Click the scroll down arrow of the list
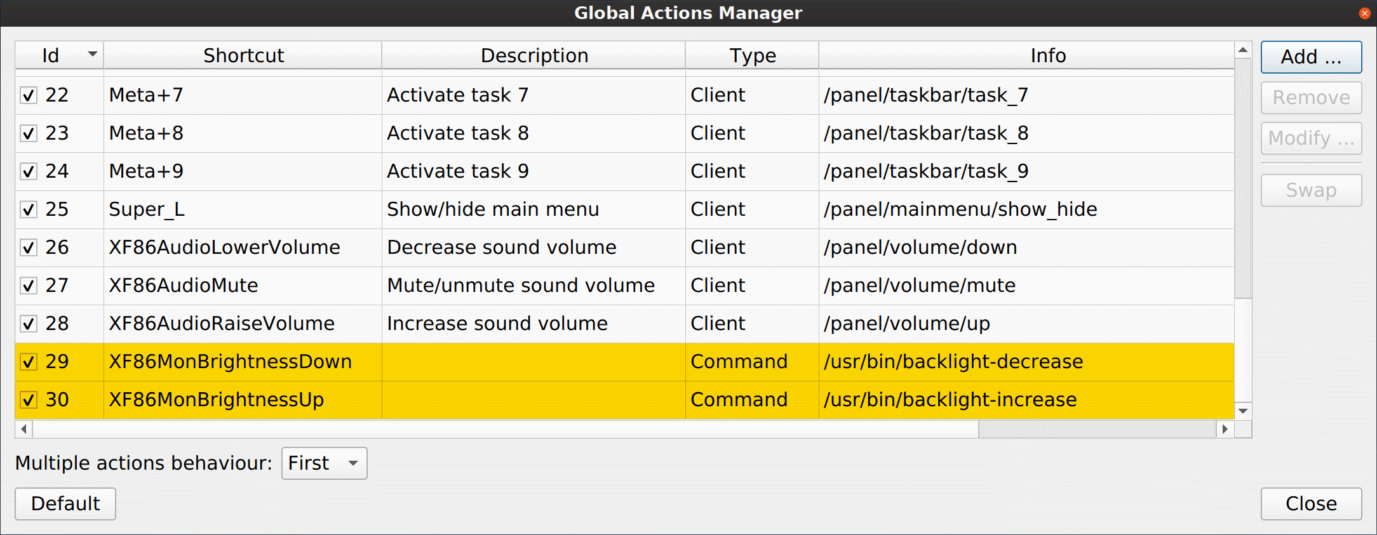Viewport: 1377px width, 535px height. pyautogui.click(x=1243, y=411)
